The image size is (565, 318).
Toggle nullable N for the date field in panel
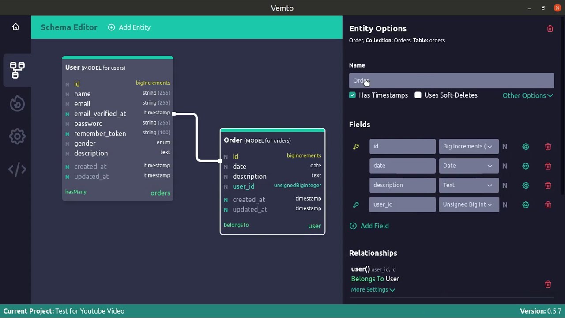click(505, 166)
